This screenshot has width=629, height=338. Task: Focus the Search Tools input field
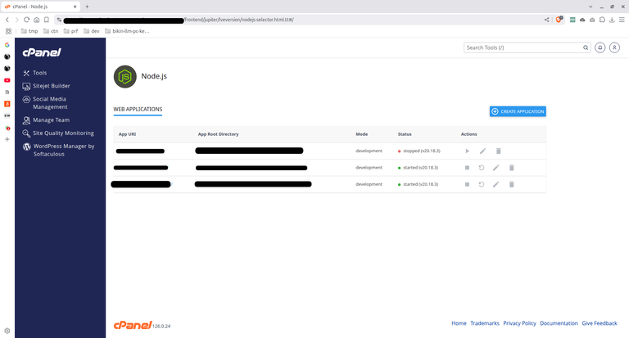click(x=523, y=47)
